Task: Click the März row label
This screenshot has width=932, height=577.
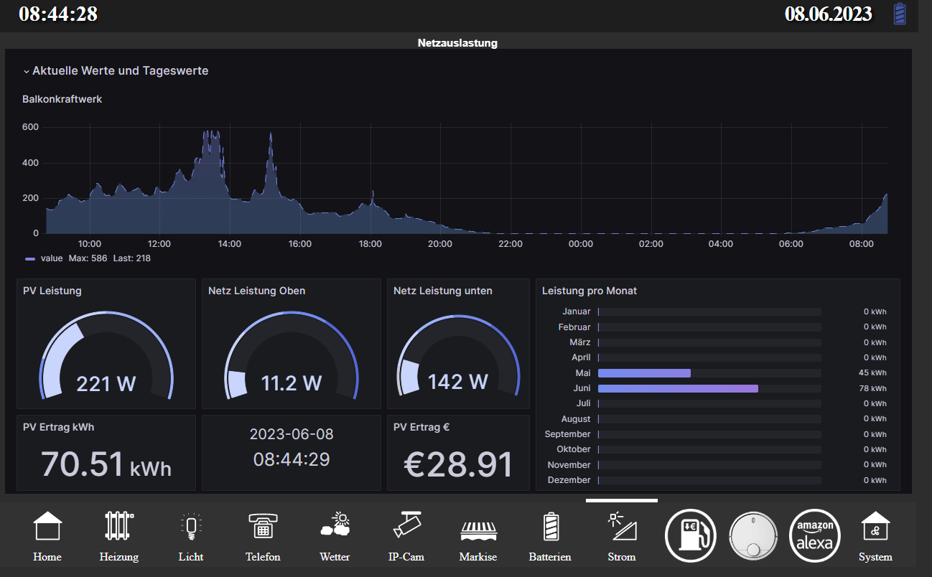Action: coord(580,342)
